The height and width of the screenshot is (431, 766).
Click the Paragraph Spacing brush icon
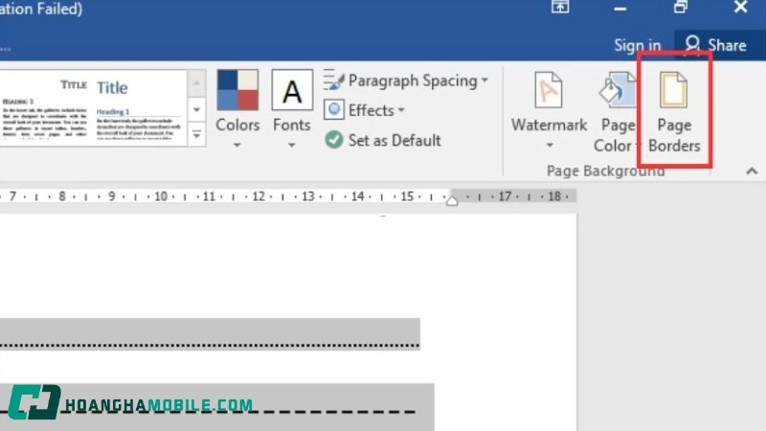[334, 79]
